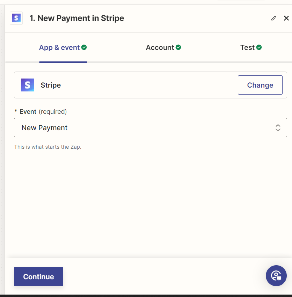The width and height of the screenshot is (292, 297).
Task: Click the 'Stripe' app name text
Action: pyautogui.click(x=51, y=85)
